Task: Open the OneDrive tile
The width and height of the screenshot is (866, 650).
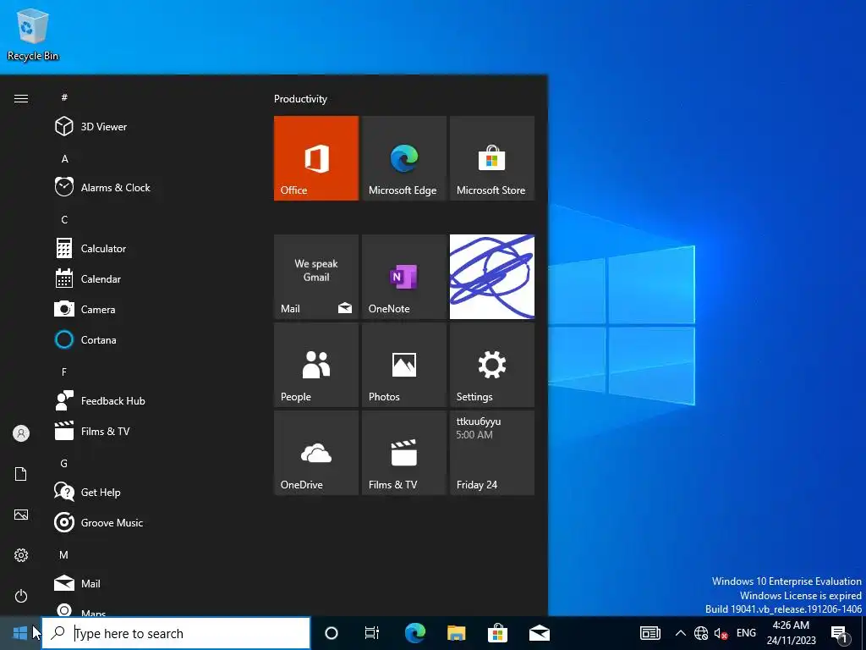Action: (x=316, y=453)
